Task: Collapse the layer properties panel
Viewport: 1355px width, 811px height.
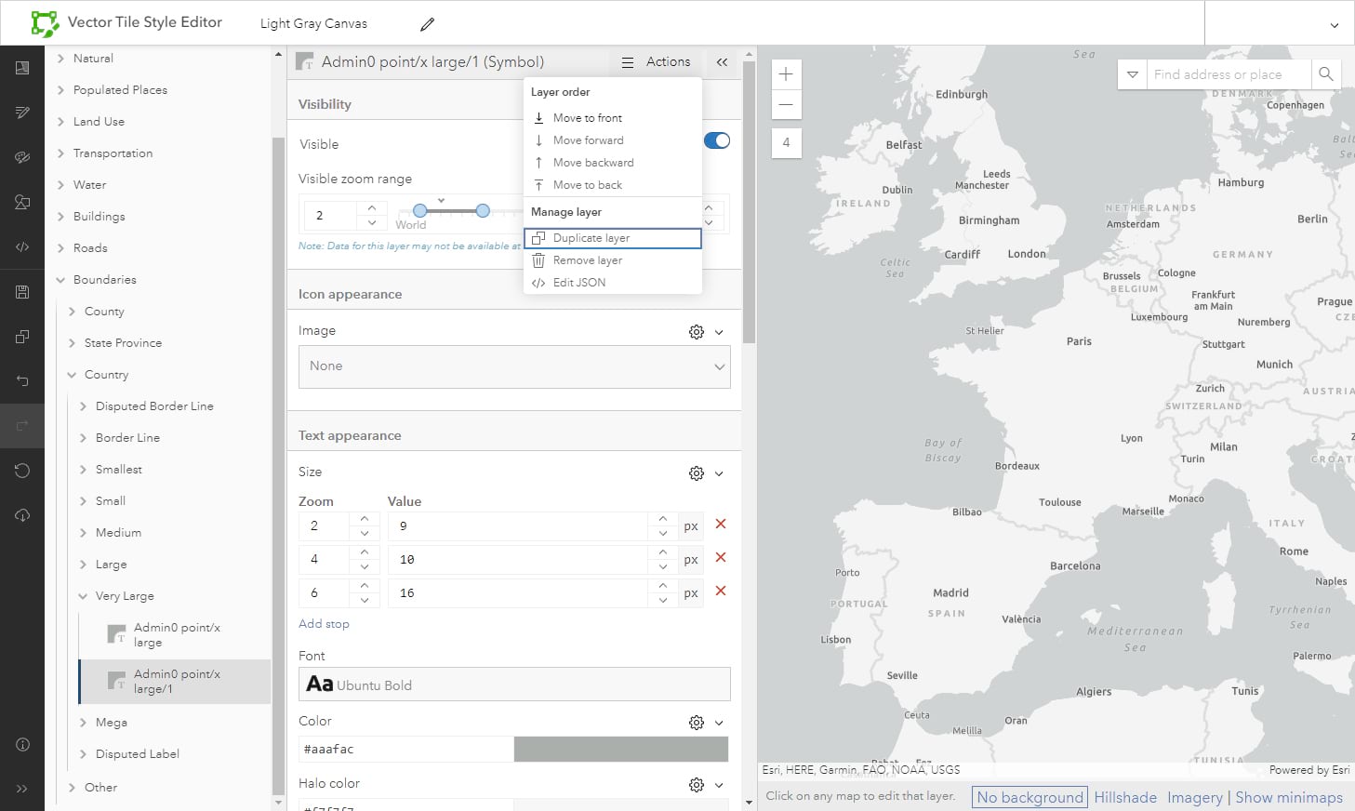Action: click(x=722, y=62)
